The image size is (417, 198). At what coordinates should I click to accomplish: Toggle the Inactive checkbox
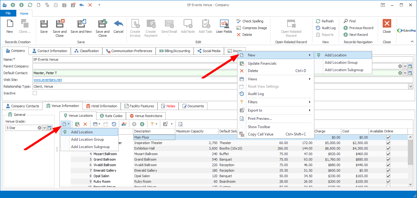pyautogui.click(x=35, y=93)
